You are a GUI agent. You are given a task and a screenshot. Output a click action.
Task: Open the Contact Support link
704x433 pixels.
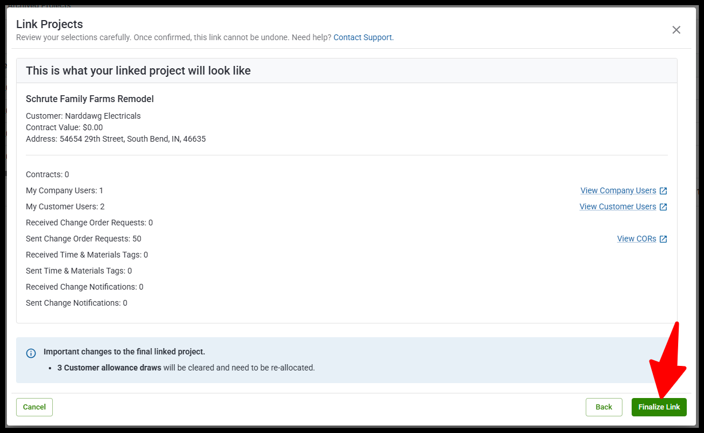click(x=363, y=37)
